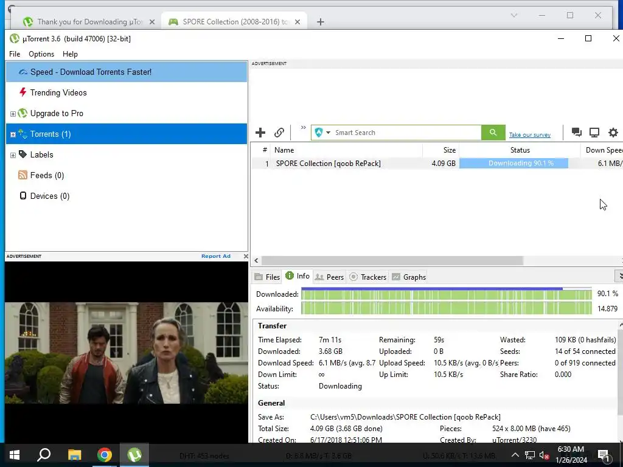
Task: Open a new browser tab
Action: tap(321, 22)
